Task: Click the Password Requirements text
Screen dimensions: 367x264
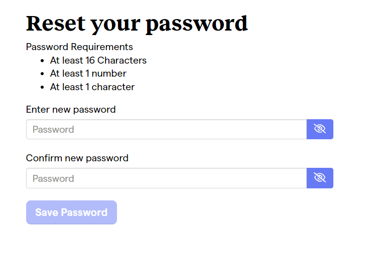Action: [79, 47]
